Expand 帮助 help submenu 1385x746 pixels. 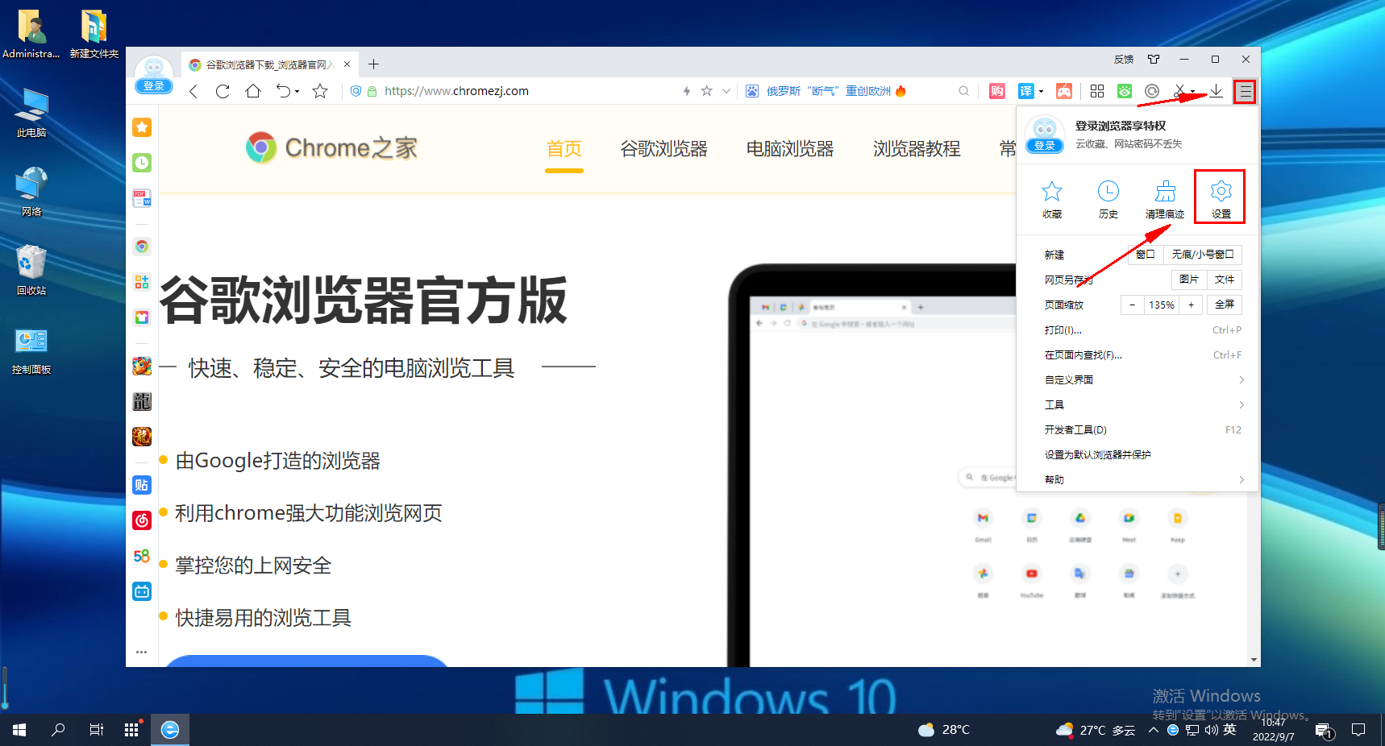1139,479
